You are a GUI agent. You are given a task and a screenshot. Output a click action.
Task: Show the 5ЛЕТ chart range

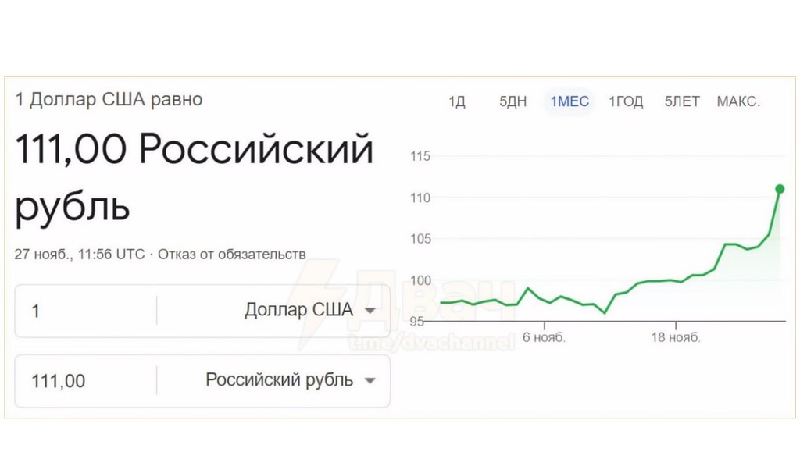681,101
